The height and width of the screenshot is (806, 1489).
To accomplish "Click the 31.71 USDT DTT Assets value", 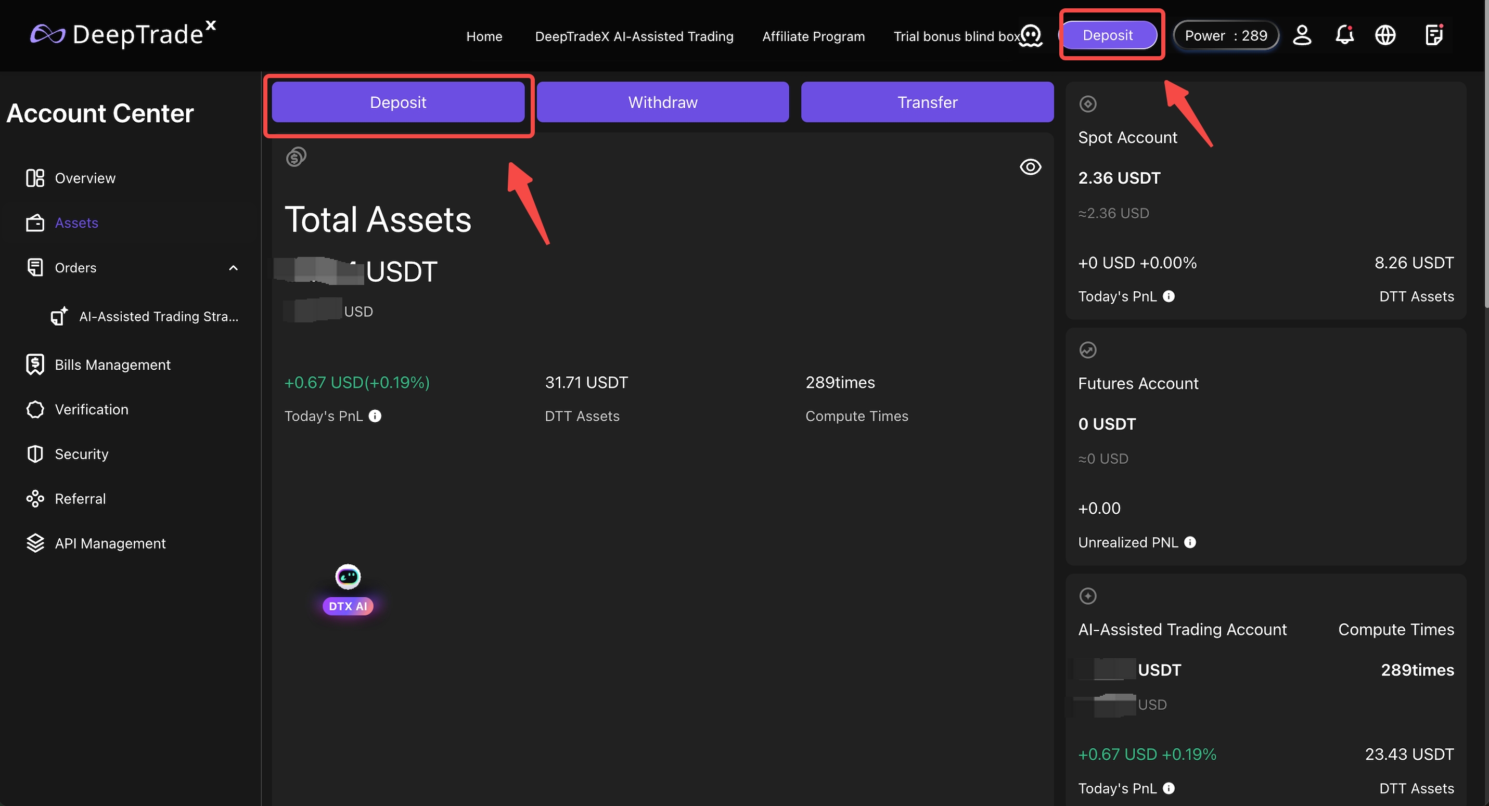I will click(x=586, y=383).
